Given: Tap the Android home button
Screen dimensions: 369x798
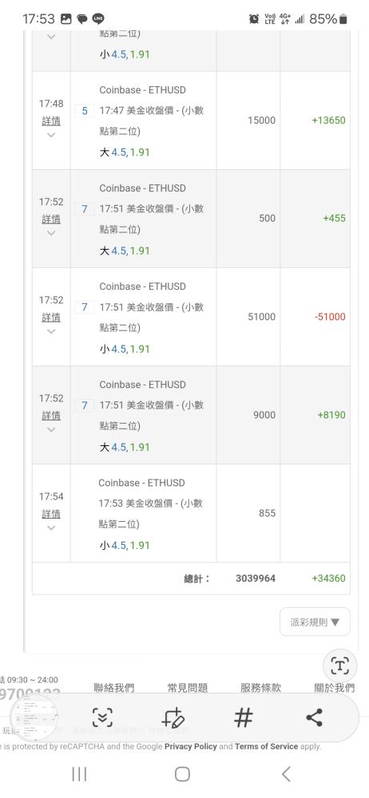Looking at the screenshot, I should (x=182, y=774).
